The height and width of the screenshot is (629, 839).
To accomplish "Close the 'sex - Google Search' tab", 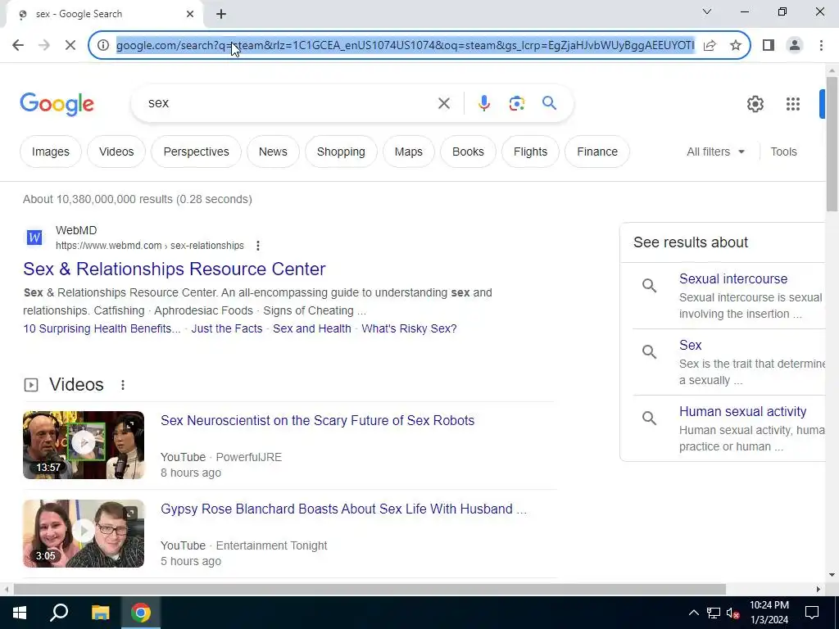I will 190,14.
